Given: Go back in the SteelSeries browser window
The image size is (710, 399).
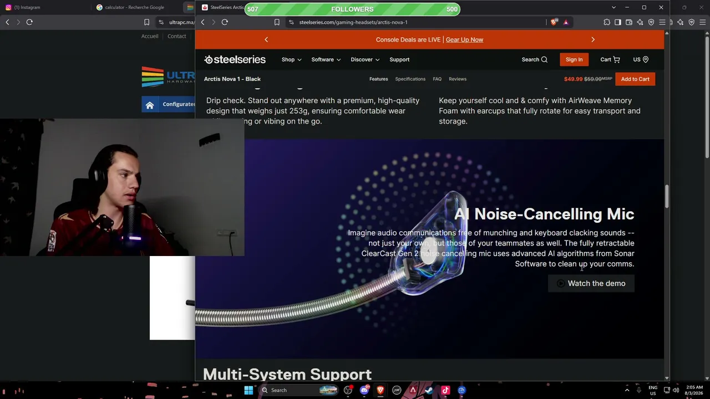Looking at the screenshot, I should pos(202,22).
